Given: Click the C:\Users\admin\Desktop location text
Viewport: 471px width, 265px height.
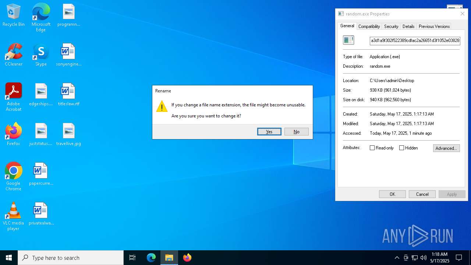Looking at the screenshot, I should pos(392,81).
